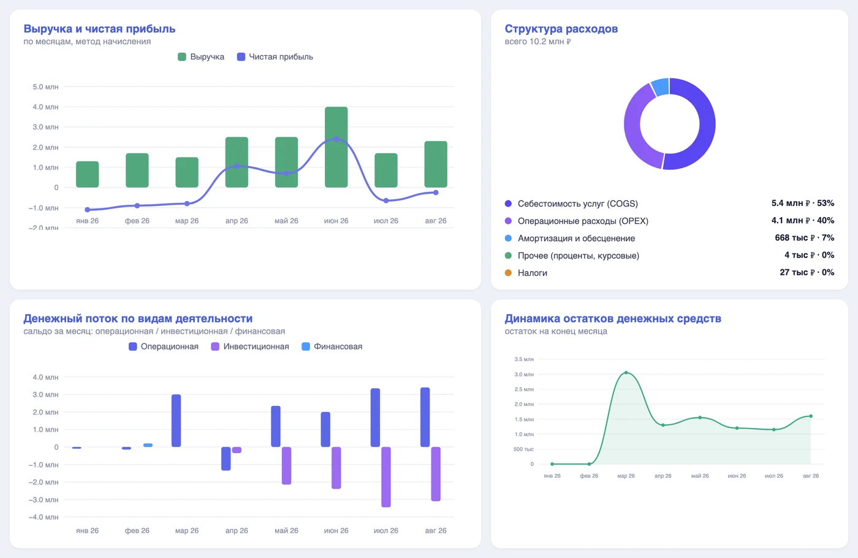This screenshot has width=858, height=558.
Task: Click the heading Выручка и чистая прибыль
Action: pos(99,29)
